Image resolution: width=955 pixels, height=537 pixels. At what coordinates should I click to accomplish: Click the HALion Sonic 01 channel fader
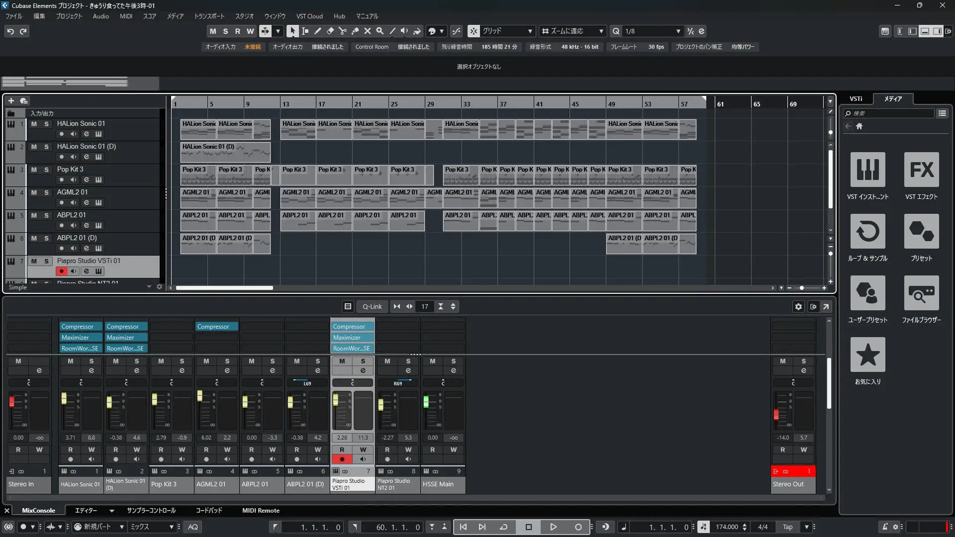click(x=64, y=399)
